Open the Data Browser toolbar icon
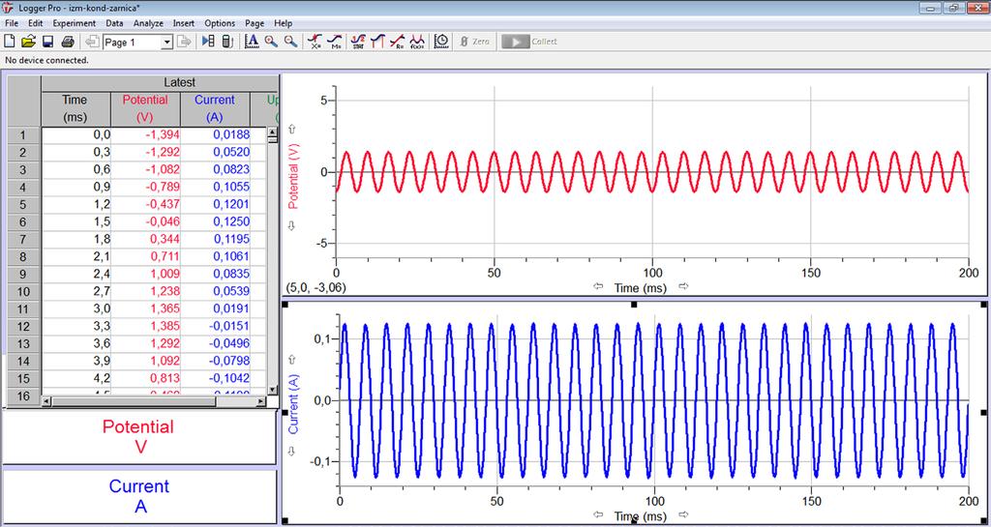Image resolution: width=991 pixels, height=527 pixels. point(207,42)
